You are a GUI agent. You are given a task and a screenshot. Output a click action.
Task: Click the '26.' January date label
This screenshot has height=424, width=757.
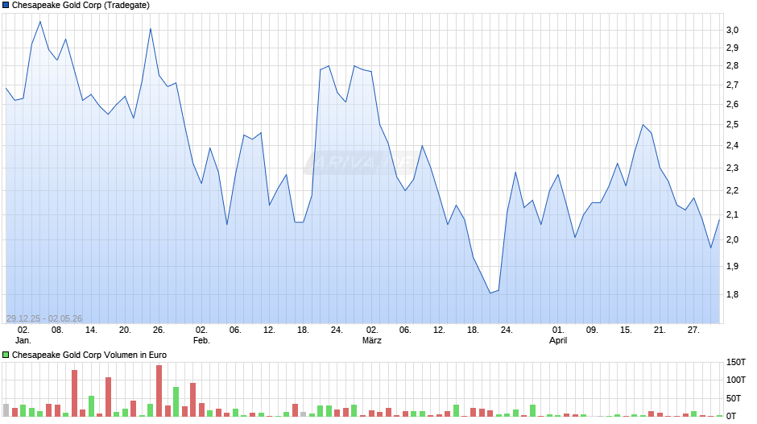point(159,330)
